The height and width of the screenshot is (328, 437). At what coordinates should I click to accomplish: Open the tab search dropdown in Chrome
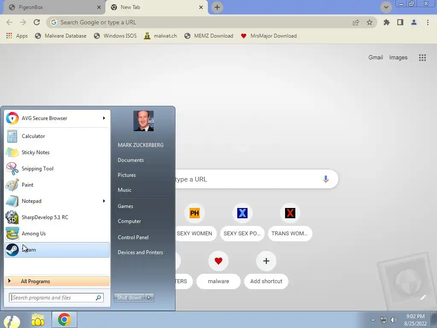click(386, 7)
